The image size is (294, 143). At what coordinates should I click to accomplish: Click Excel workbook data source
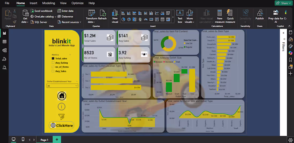point(42,11)
